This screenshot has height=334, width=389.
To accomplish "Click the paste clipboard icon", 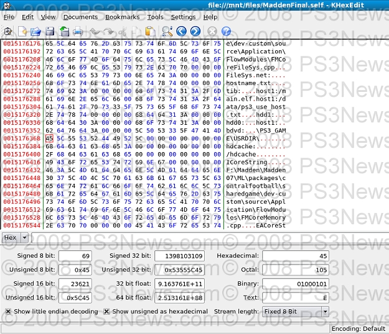I will tap(151, 32).
